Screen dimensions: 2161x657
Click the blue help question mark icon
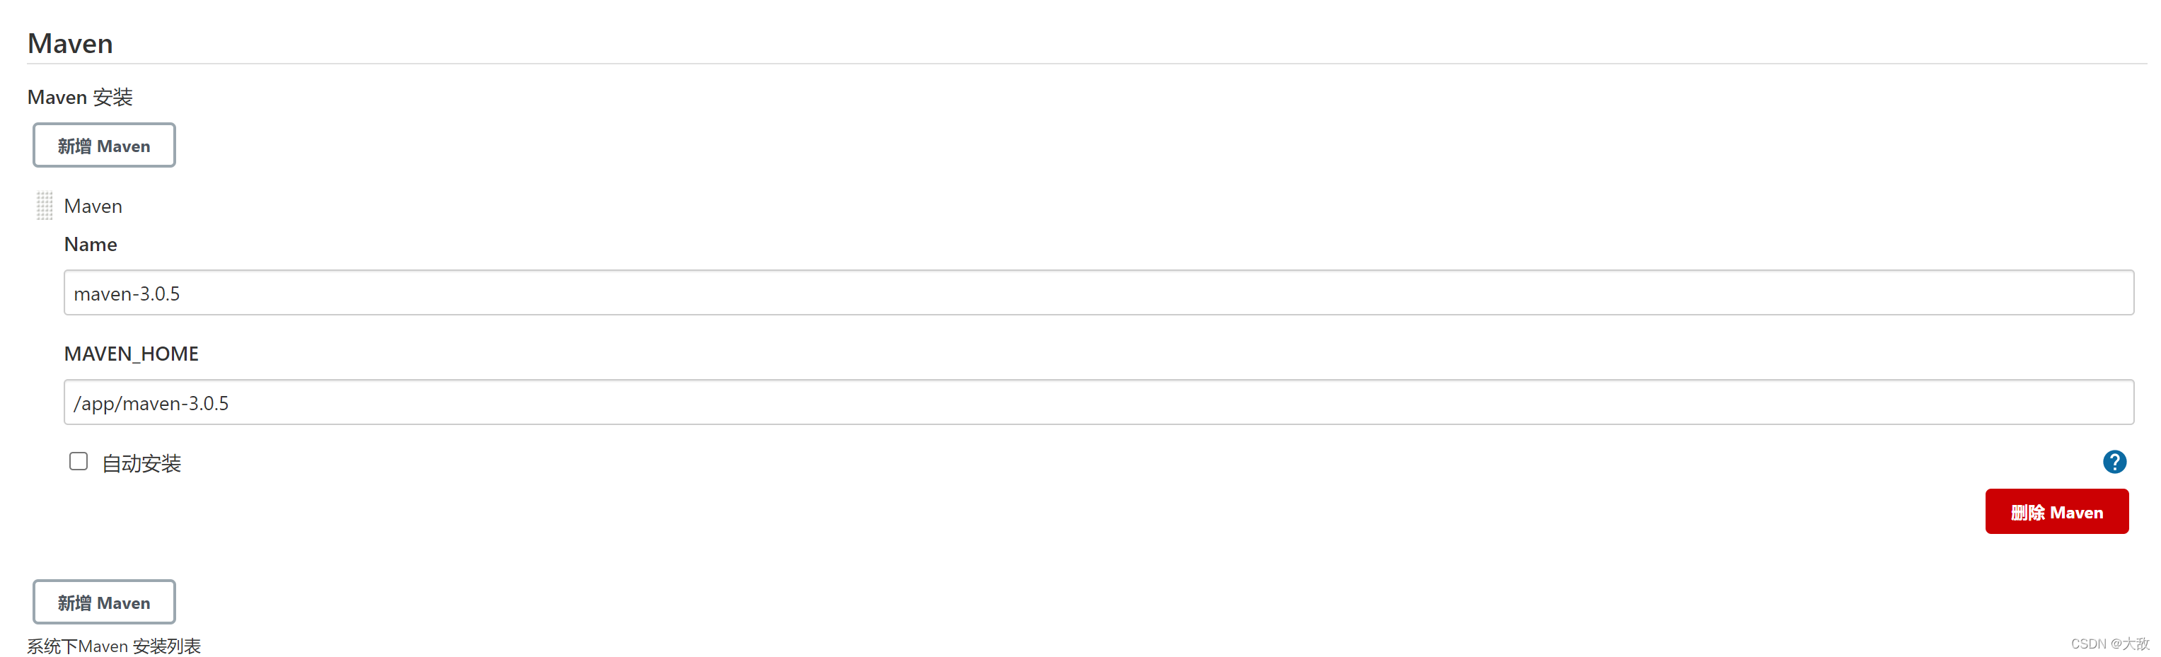[x=2115, y=462]
